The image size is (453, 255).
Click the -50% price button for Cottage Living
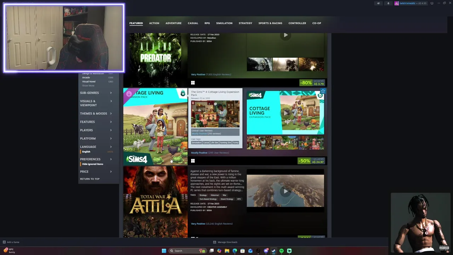(311, 161)
